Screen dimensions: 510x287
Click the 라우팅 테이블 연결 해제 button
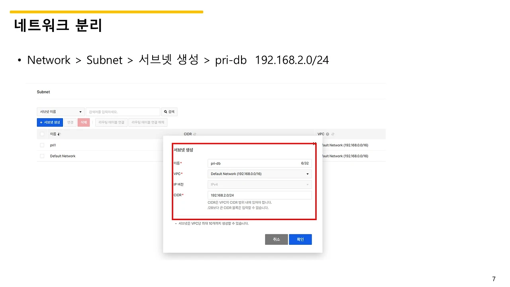click(148, 122)
